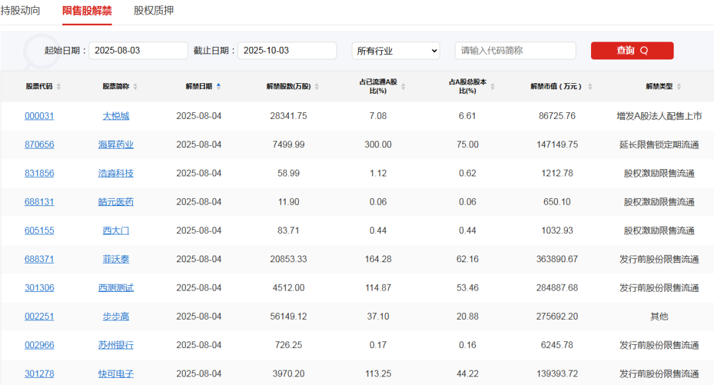Sort by 股票简称 column arrows
The width and height of the screenshot is (714, 385).
136,87
